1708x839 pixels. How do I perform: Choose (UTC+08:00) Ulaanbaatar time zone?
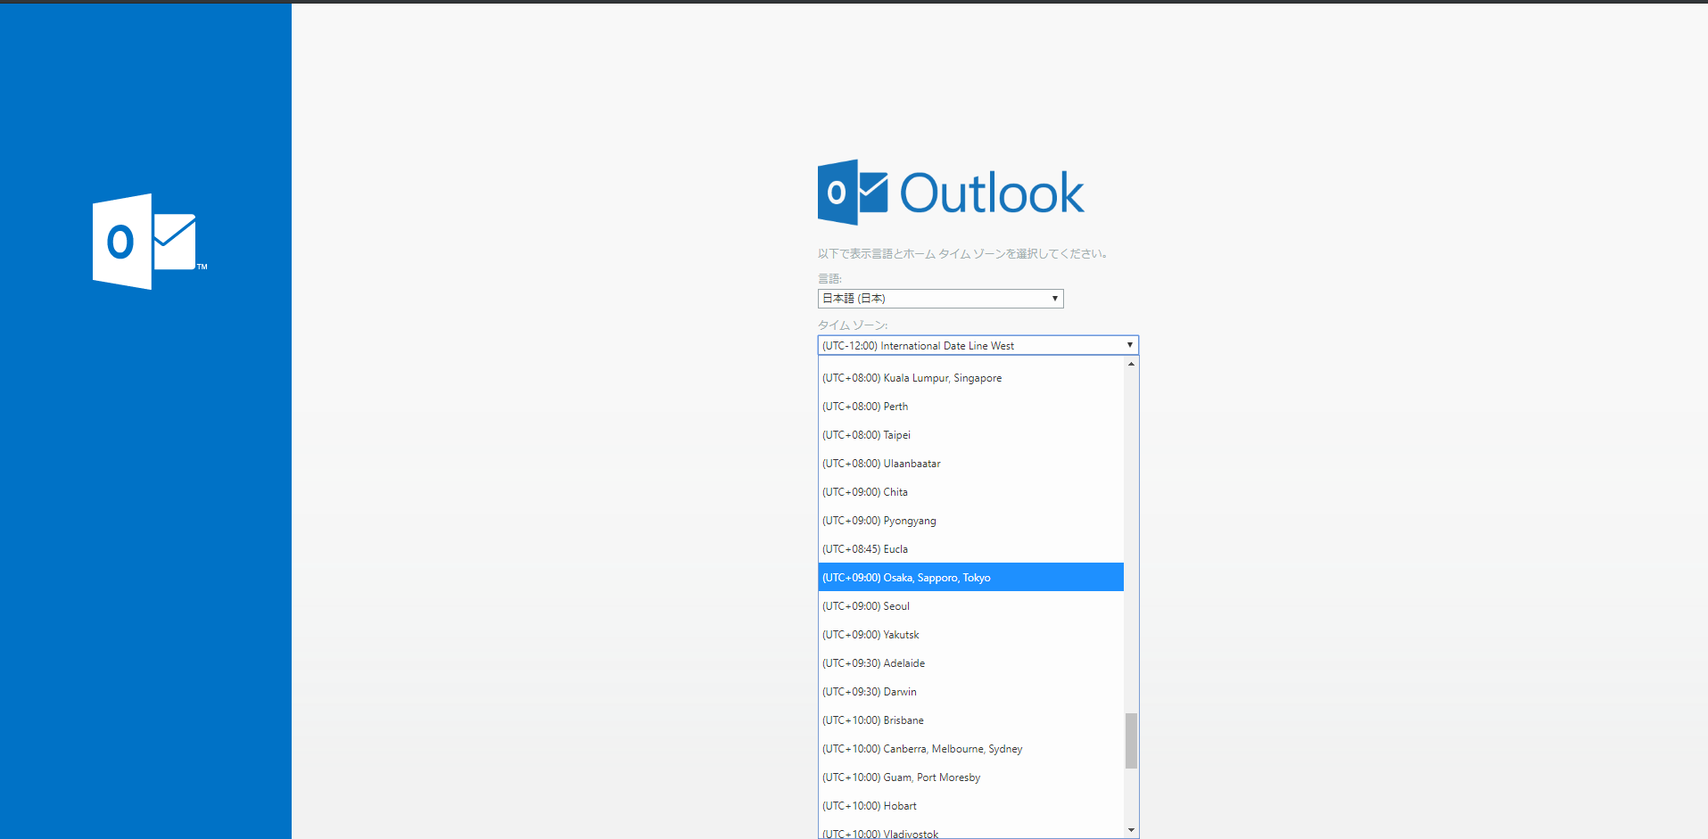pyautogui.click(x=970, y=464)
